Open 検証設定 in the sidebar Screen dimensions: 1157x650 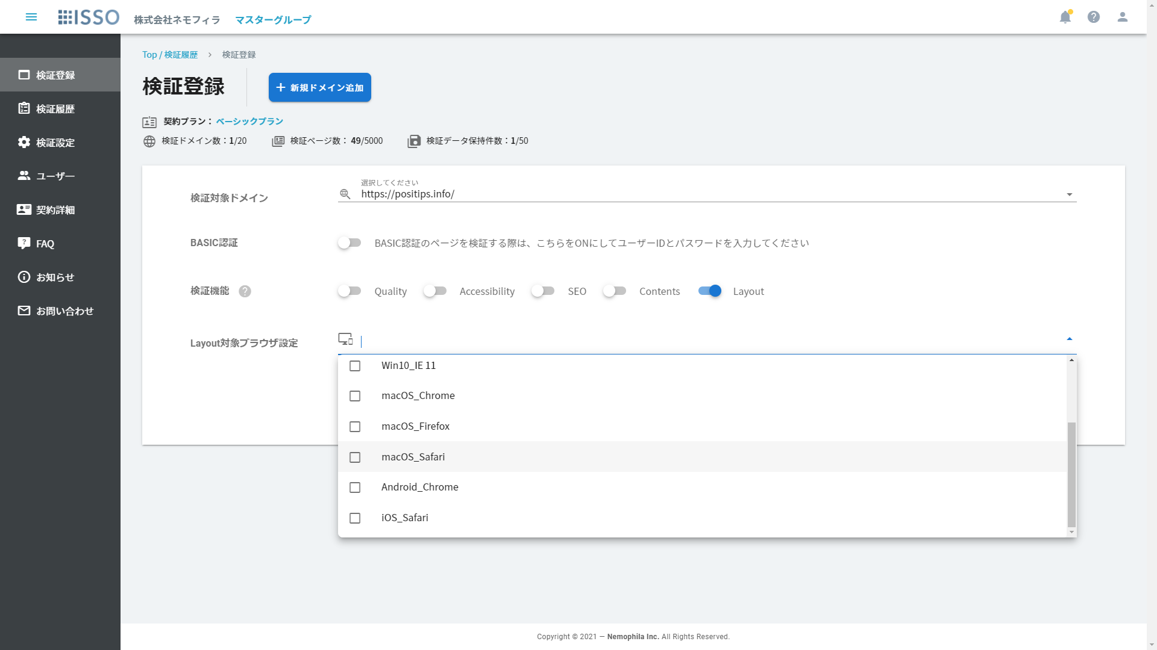(x=60, y=142)
